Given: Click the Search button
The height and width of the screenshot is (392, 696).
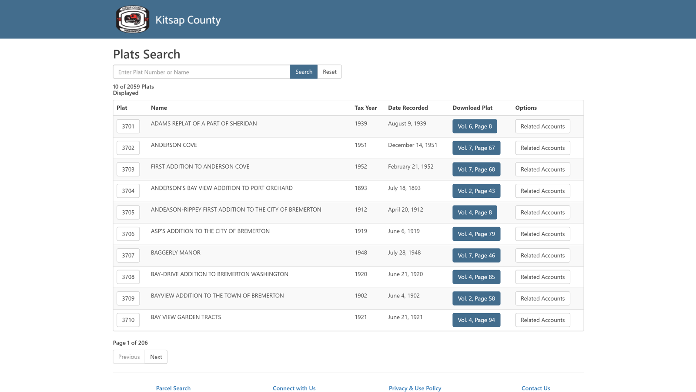Looking at the screenshot, I should (x=304, y=71).
